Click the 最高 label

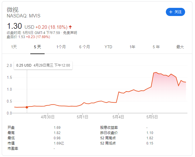point(11,133)
